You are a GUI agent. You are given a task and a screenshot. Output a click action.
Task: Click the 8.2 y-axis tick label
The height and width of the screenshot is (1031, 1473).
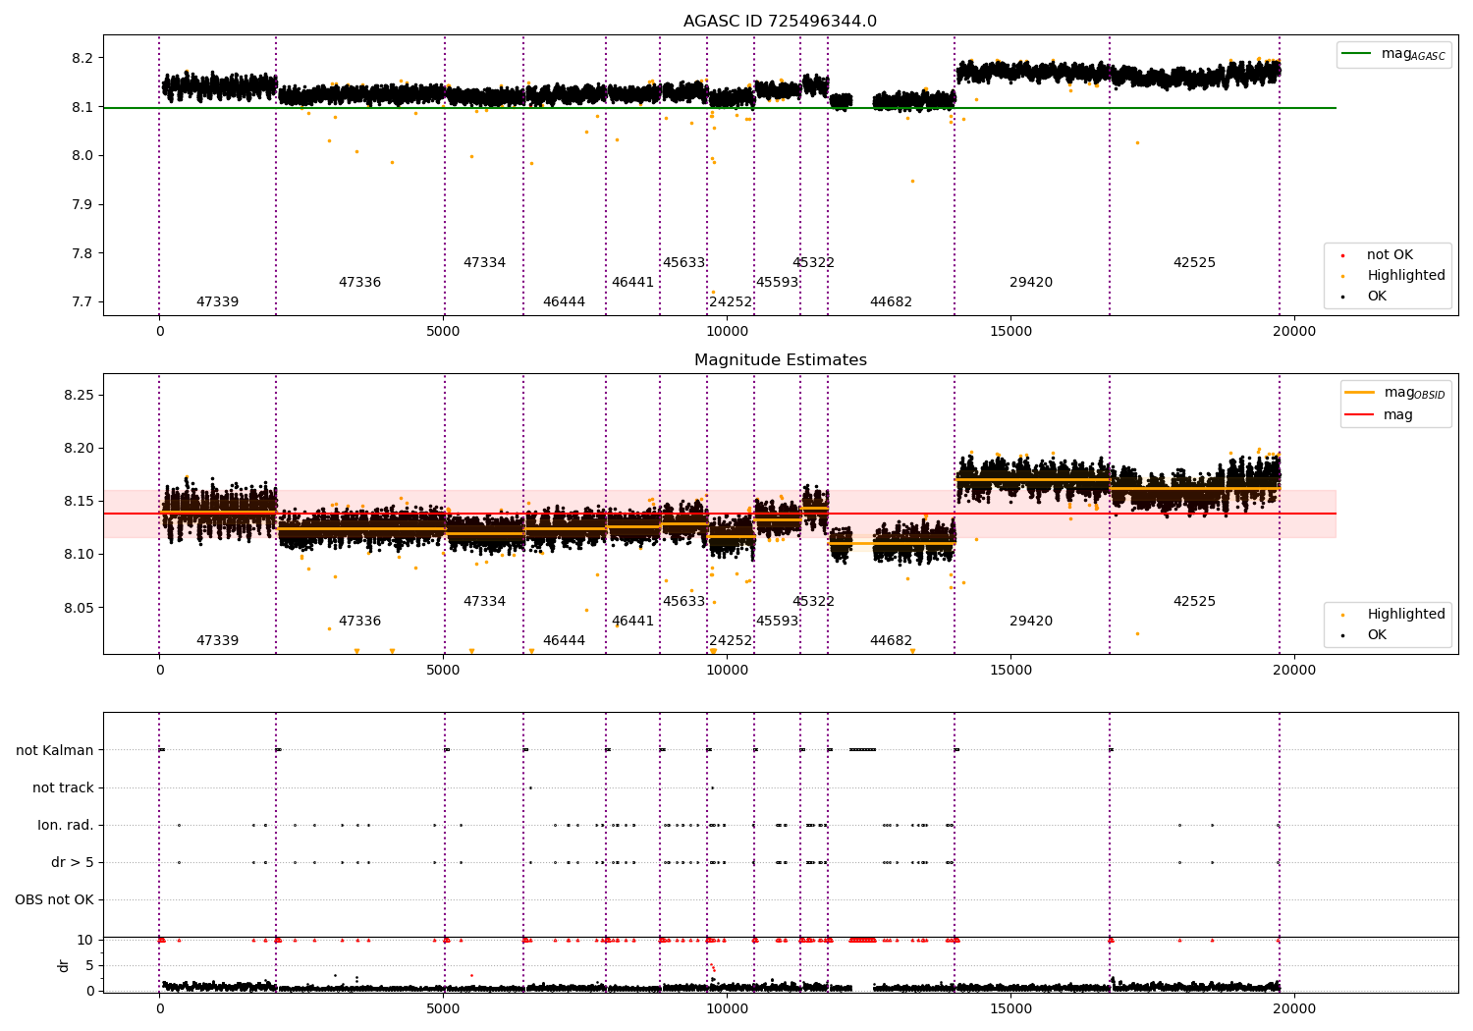point(82,58)
